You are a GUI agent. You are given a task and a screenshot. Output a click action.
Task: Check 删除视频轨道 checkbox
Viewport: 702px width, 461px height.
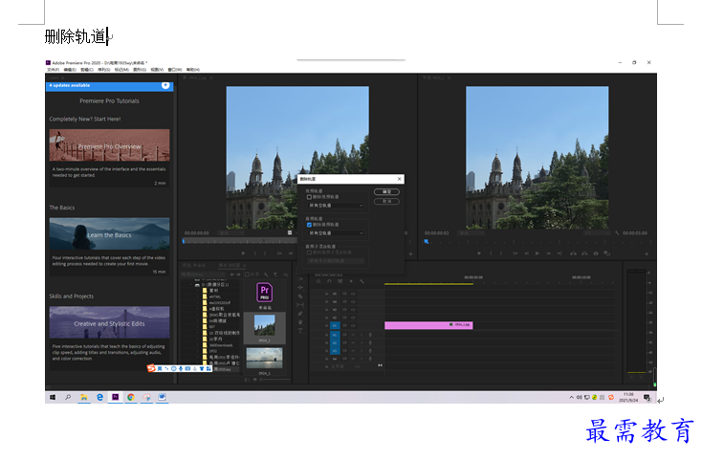coord(309,197)
